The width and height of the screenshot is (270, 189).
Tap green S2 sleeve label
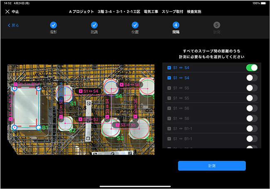pyautogui.click(x=72, y=130)
